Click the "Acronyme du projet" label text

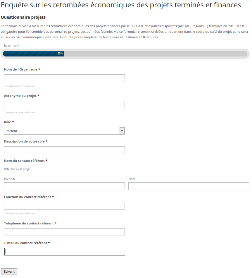click(x=20, y=96)
